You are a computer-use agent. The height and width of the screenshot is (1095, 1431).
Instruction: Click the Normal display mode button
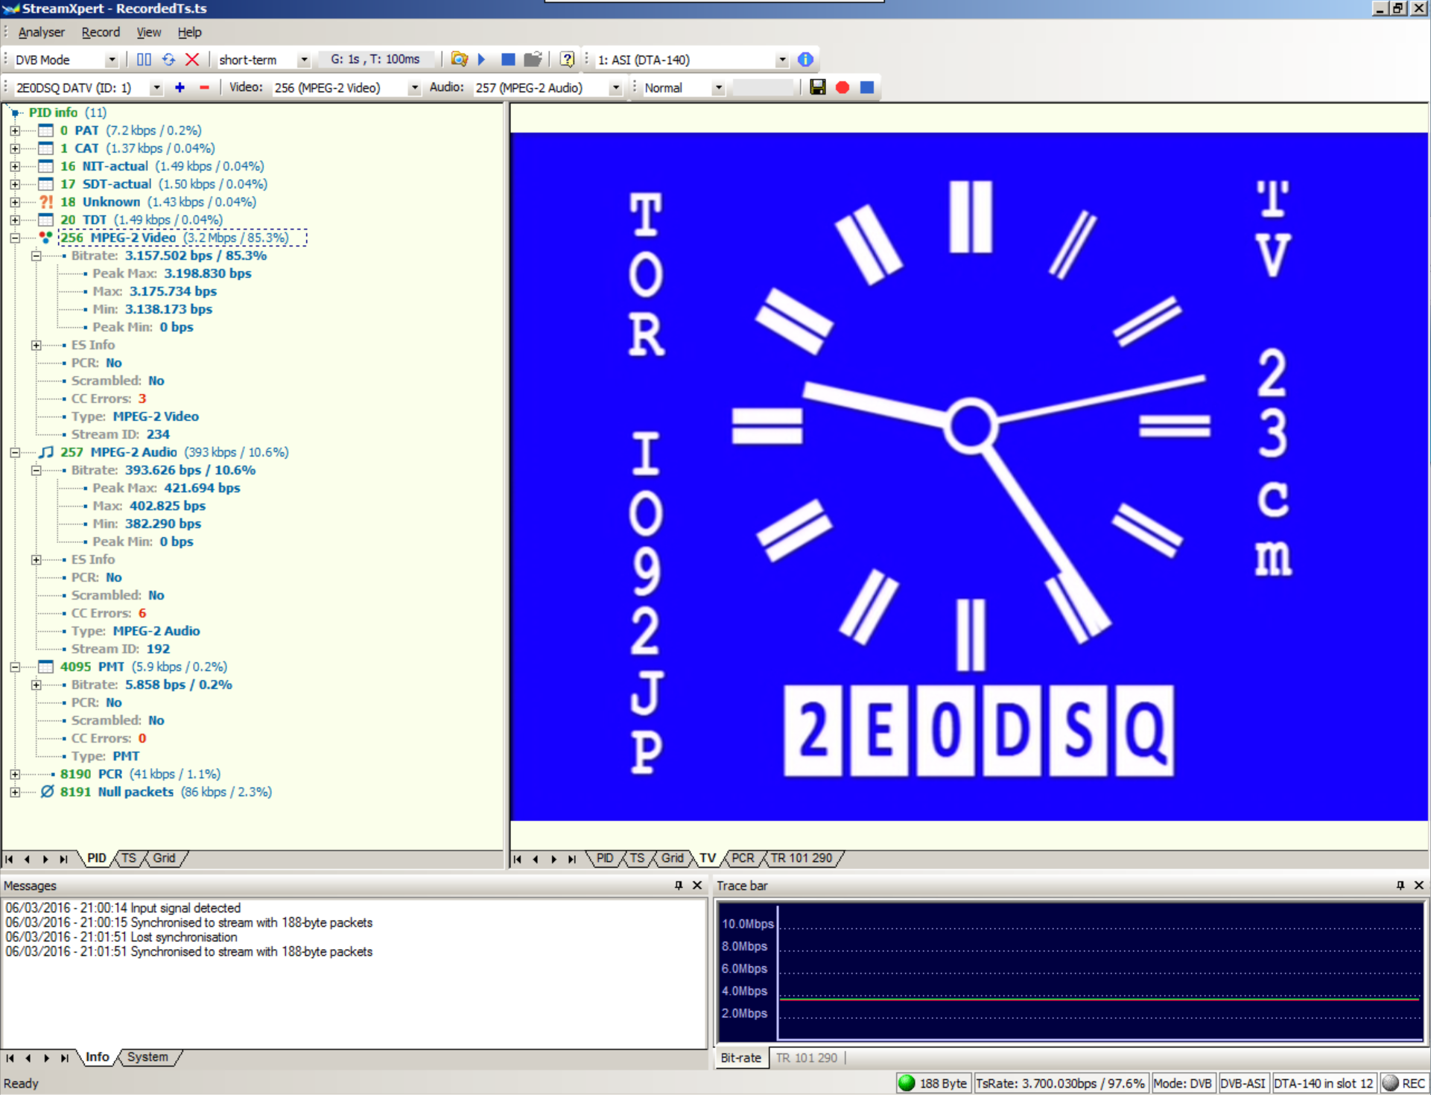pos(679,86)
